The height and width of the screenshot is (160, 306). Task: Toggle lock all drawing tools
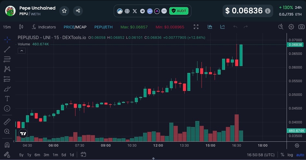[7, 155]
